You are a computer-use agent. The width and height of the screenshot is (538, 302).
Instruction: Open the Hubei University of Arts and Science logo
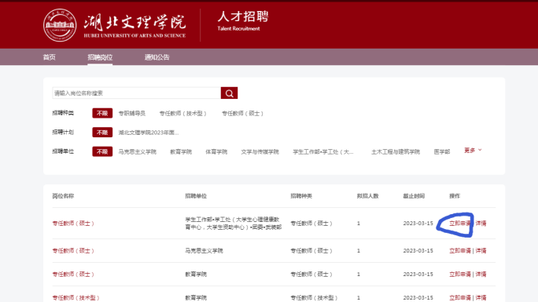coord(60,25)
